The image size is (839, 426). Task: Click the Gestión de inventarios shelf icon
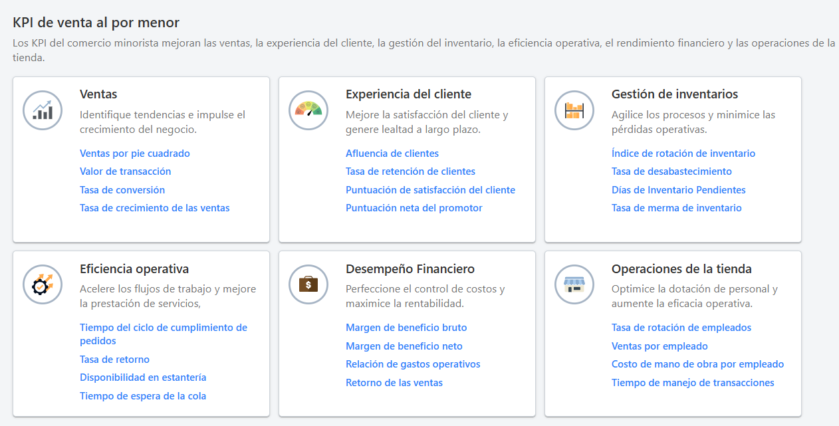(574, 110)
